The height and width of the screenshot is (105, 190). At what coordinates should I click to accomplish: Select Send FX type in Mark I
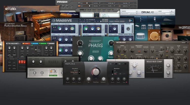click(x=51, y=71)
